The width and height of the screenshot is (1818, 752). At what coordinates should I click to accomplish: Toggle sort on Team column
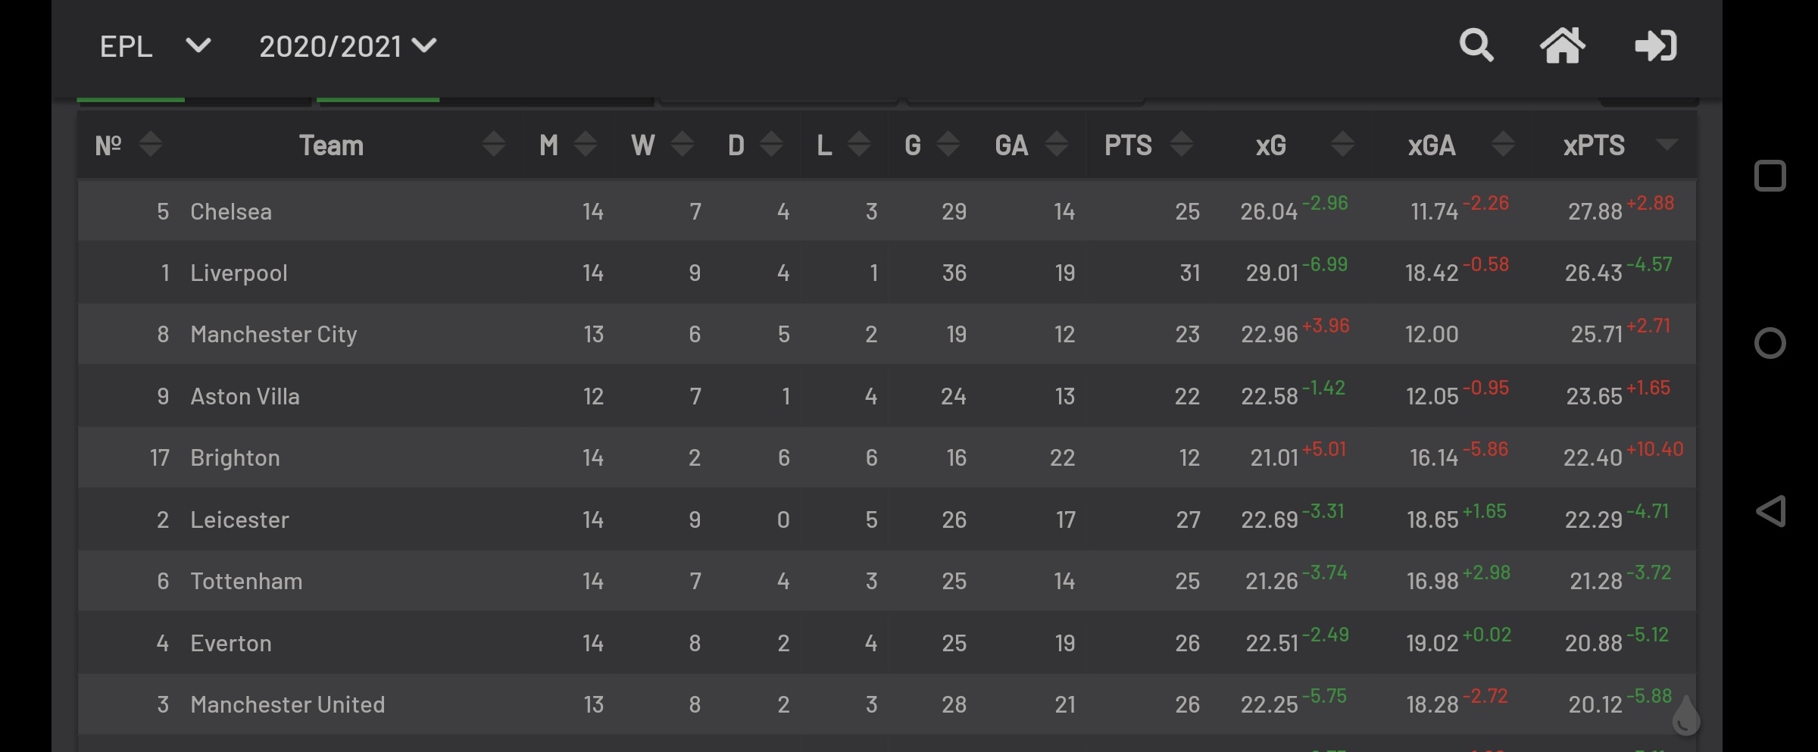494,144
